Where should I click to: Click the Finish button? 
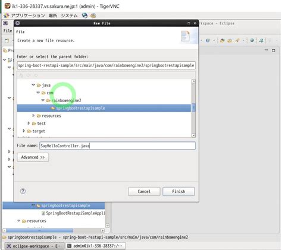[178, 191]
